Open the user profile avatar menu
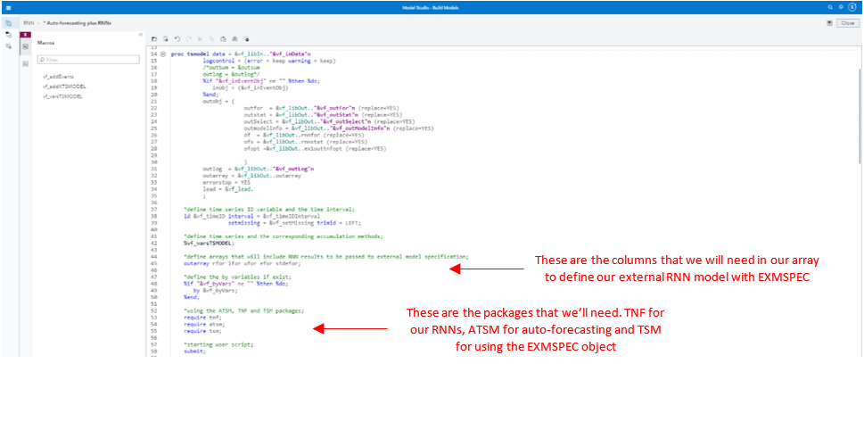 [x=851, y=7]
